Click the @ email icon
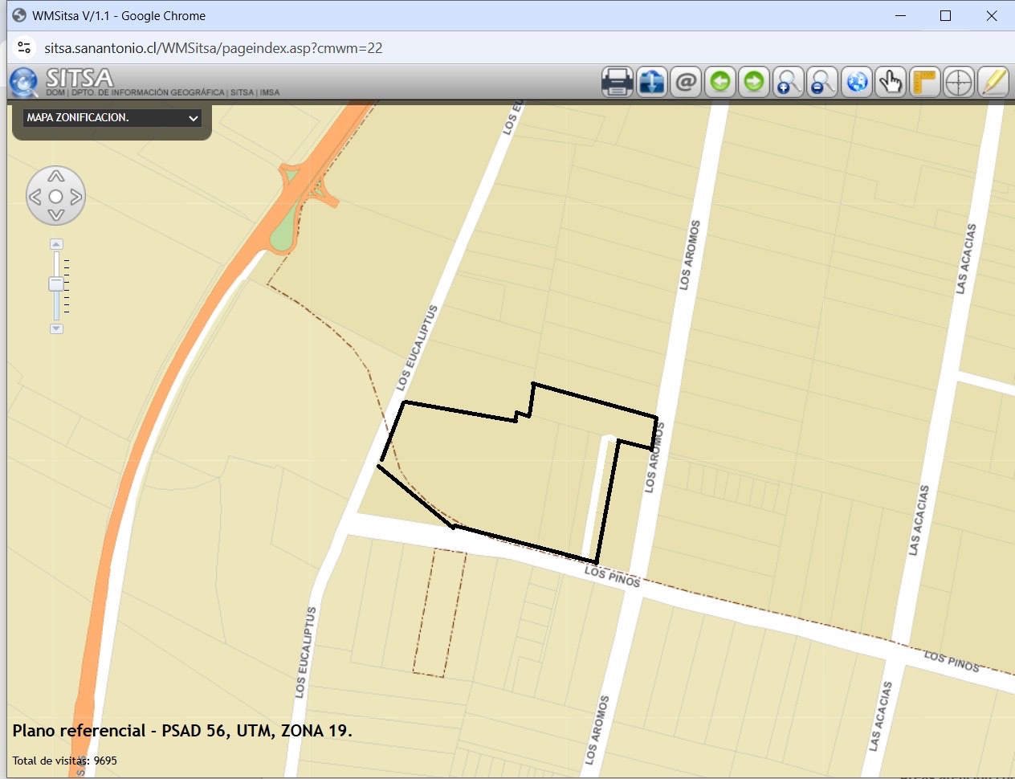This screenshot has height=779, width=1015. [x=686, y=82]
